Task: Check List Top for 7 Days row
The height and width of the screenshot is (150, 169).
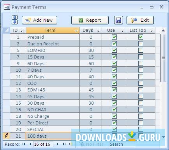Action: pyautogui.click(x=141, y=70)
